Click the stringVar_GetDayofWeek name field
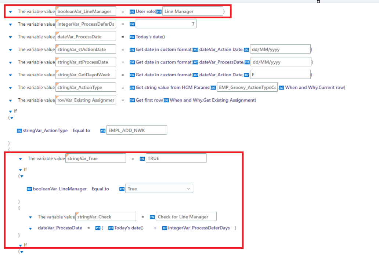379x259 pixels. tap(86, 74)
